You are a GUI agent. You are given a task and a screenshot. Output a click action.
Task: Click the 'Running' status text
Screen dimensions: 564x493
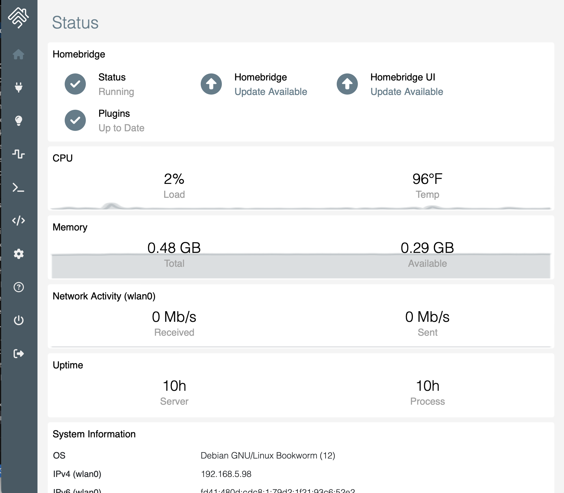[x=116, y=92]
